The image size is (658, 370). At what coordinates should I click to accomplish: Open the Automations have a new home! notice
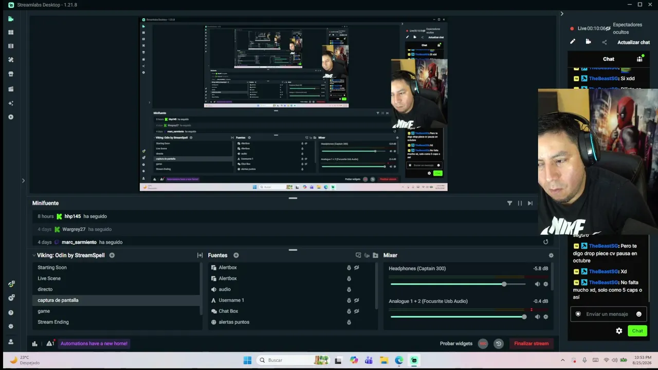[94, 344]
